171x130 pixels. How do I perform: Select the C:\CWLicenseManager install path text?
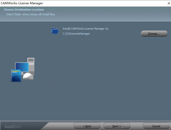pos(76,34)
